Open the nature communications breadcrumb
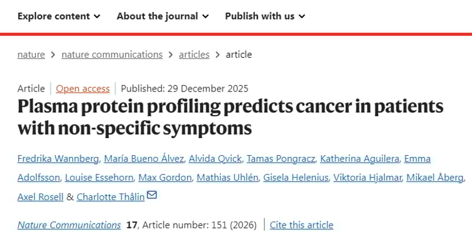Viewport: 472px width, 236px height. 112,54
